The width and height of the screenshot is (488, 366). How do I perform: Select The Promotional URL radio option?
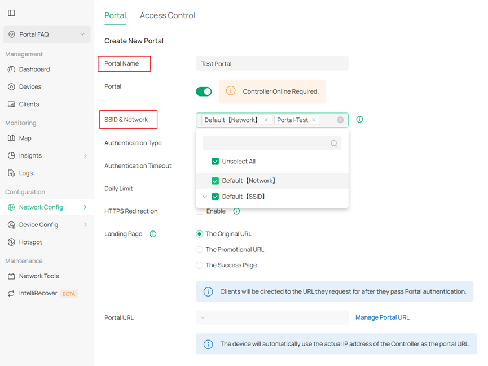[200, 250]
